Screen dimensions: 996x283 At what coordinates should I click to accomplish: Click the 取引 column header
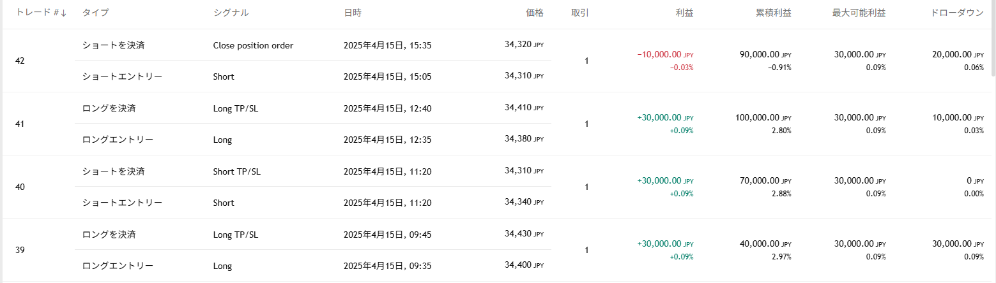pos(579,13)
